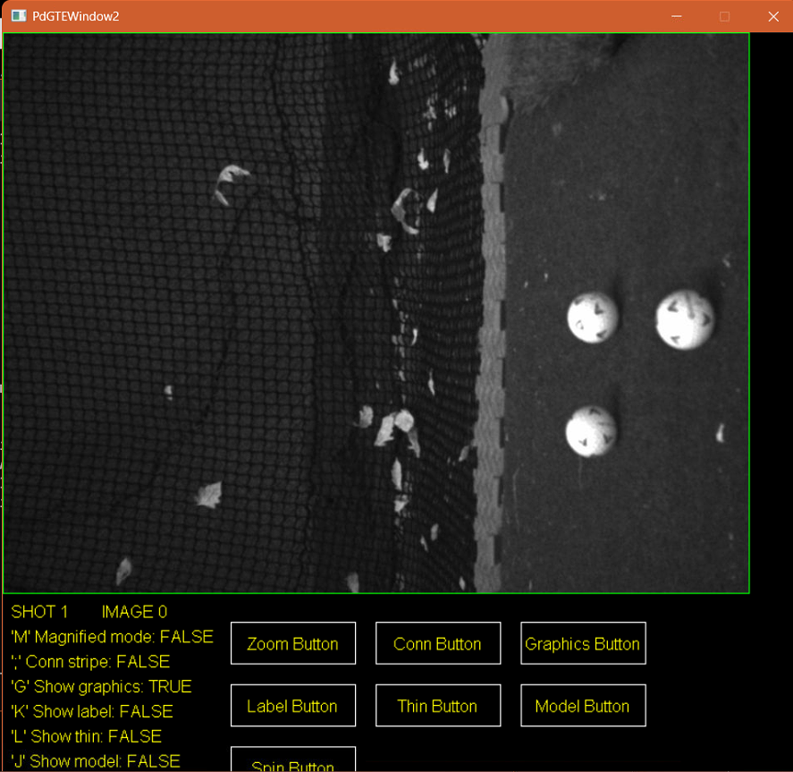Click the upper-left white ball in image

click(x=593, y=318)
